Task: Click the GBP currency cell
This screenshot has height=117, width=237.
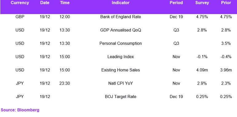Action: coord(20,17)
